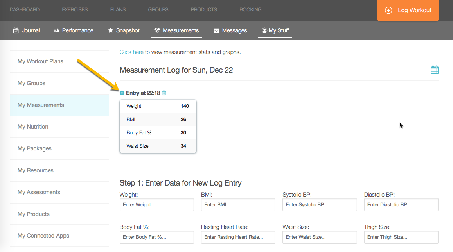Viewport: 453px width, 252px height.
Task: Open My Packages in sidebar
Action: coord(59,148)
